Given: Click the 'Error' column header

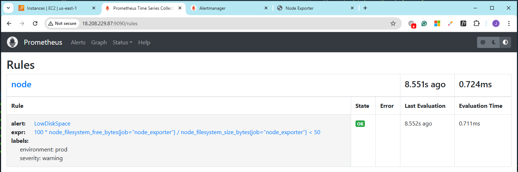Looking at the screenshot, I should click(x=387, y=106).
